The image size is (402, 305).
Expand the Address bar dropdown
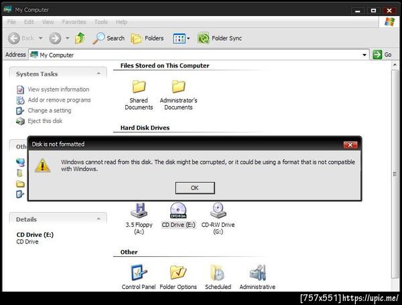tap(364, 55)
